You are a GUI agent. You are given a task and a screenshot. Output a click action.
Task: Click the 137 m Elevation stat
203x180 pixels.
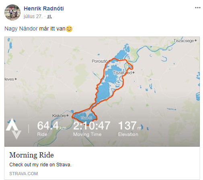point(129,129)
